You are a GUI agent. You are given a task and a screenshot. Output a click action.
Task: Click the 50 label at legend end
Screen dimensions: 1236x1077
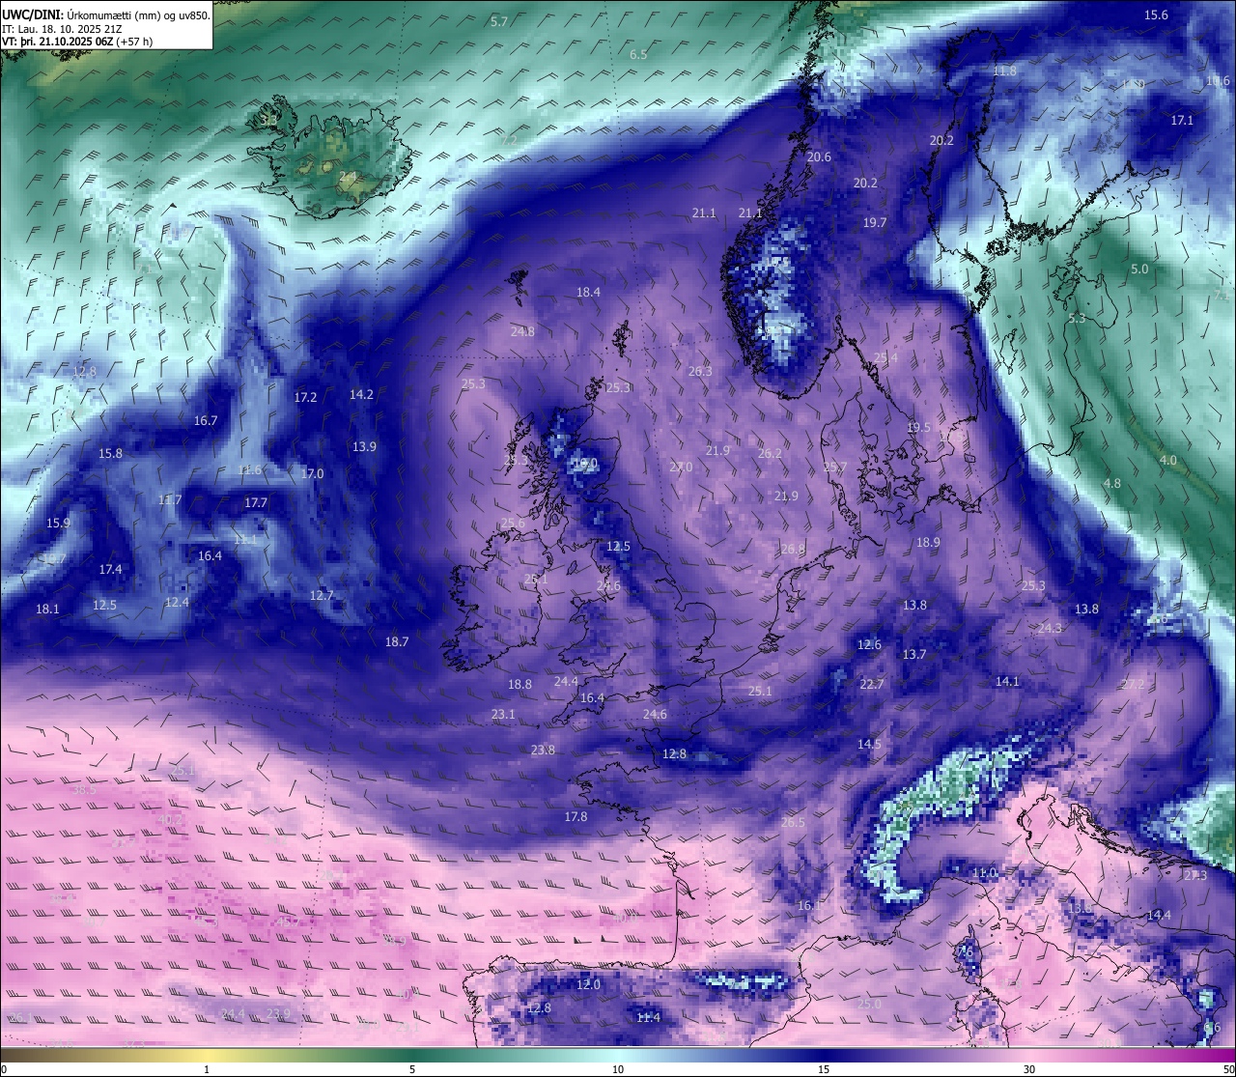pyautogui.click(x=1227, y=1069)
